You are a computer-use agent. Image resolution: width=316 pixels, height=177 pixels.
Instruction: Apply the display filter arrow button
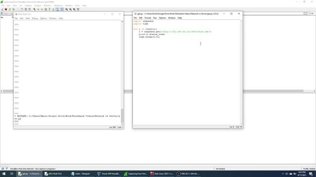pyautogui.click(x=306, y=14)
